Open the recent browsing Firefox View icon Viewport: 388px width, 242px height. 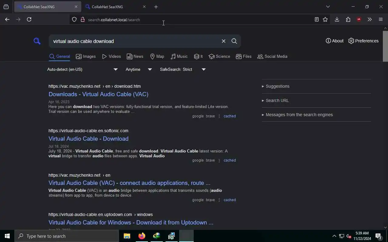pyautogui.click(x=6, y=7)
